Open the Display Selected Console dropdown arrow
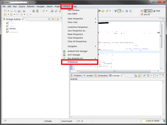This screenshot has height=125, width=167. (151, 76)
